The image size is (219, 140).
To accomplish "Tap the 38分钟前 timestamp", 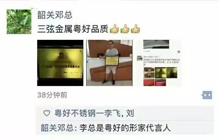I will [52, 95].
